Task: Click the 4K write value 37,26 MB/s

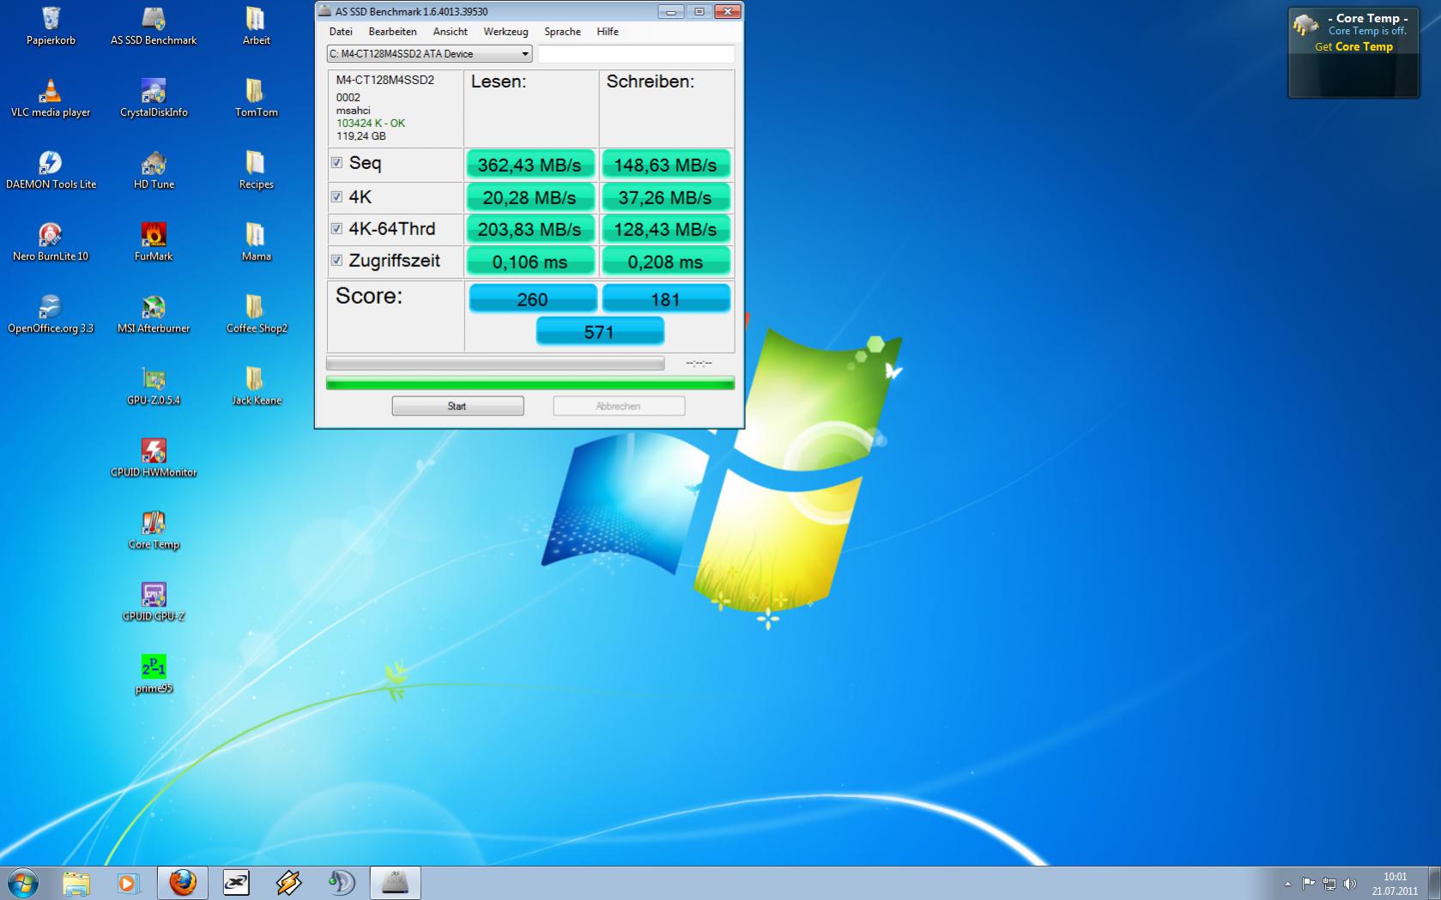Action: click(666, 197)
